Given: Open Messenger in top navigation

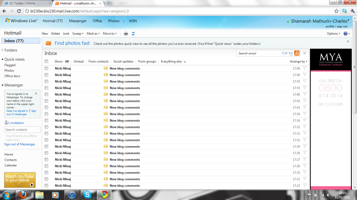Looking at the screenshot, I should tap(77, 21).
